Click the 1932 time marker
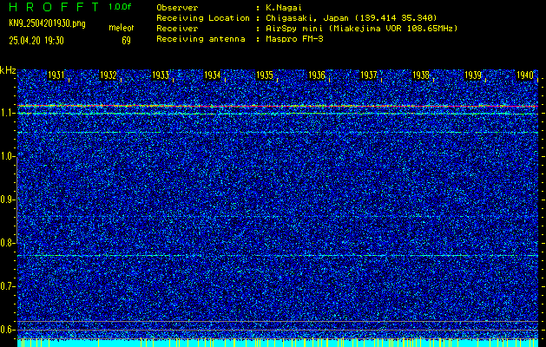 coord(108,75)
